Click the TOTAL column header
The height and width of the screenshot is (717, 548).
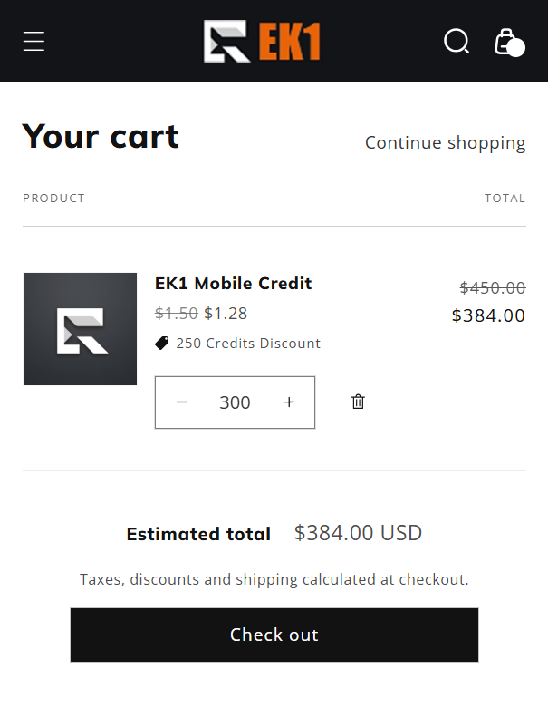pyautogui.click(x=505, y=198)
